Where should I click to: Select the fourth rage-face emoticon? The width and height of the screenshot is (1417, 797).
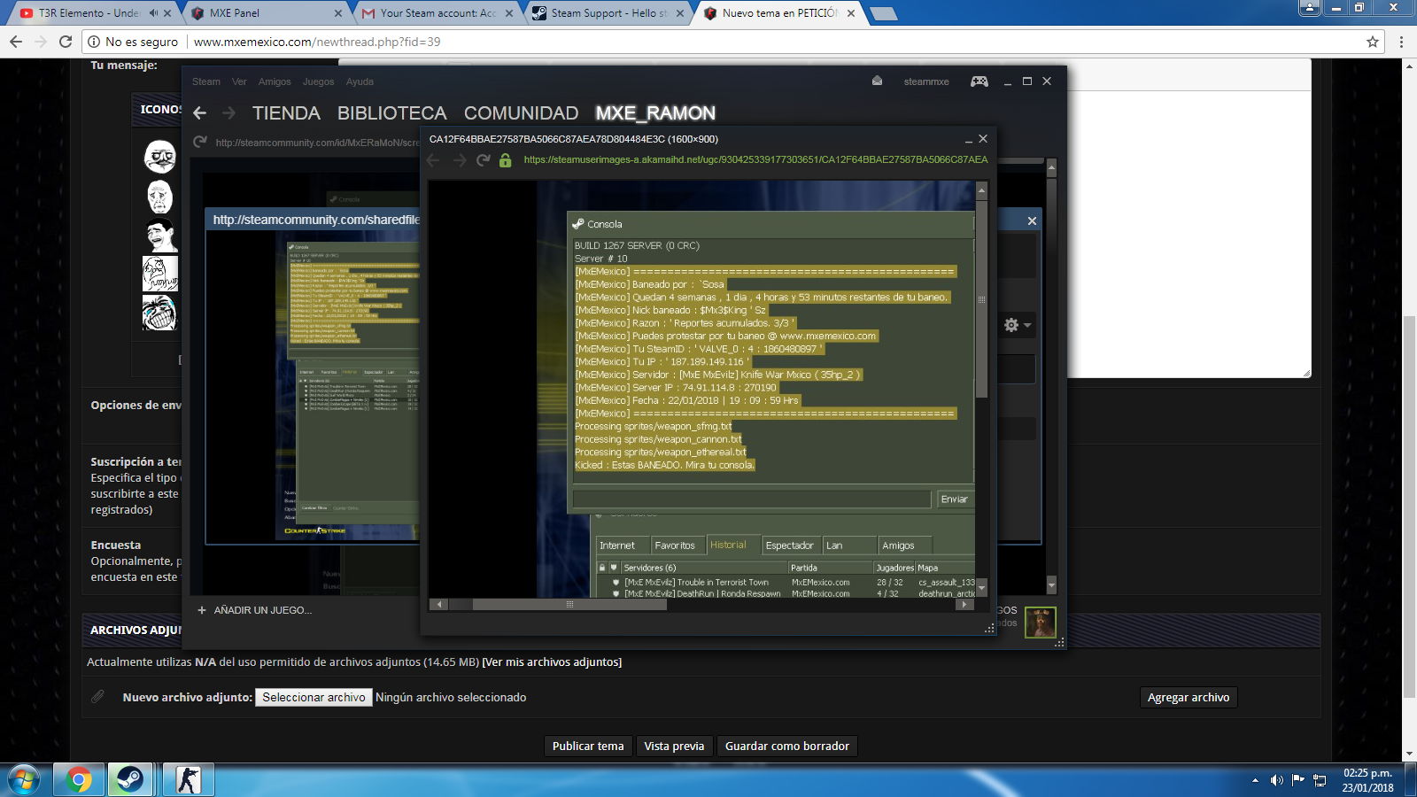pyautogui.click(x=160, y=274)
